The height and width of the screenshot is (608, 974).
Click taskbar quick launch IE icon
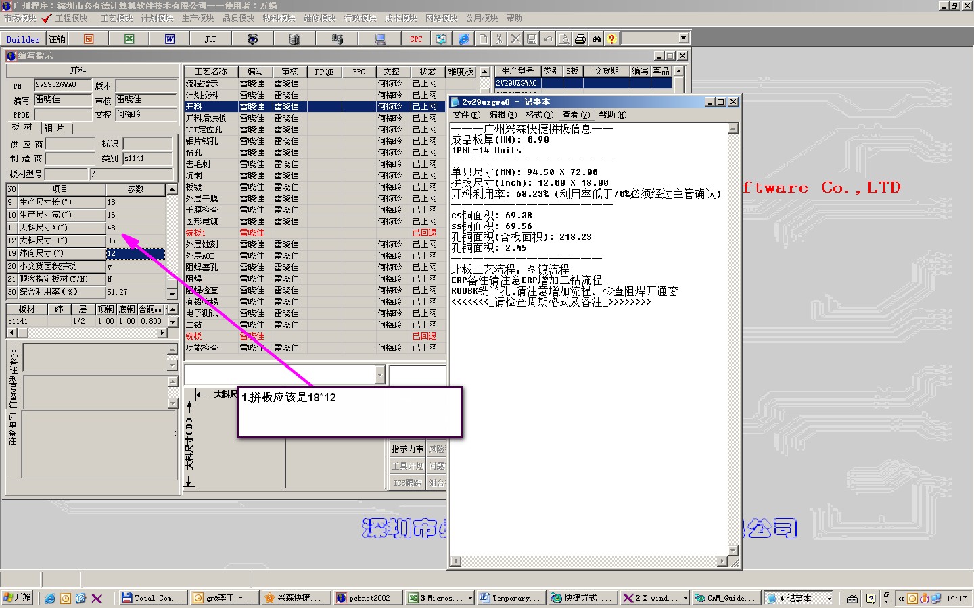point(50,599)
